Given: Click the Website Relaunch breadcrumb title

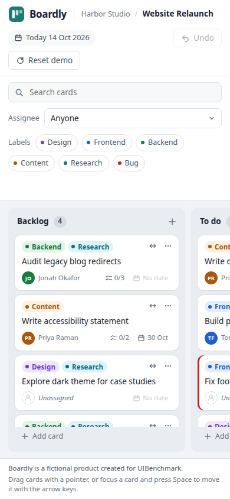Looking at the screenshot, I should 178,14.
